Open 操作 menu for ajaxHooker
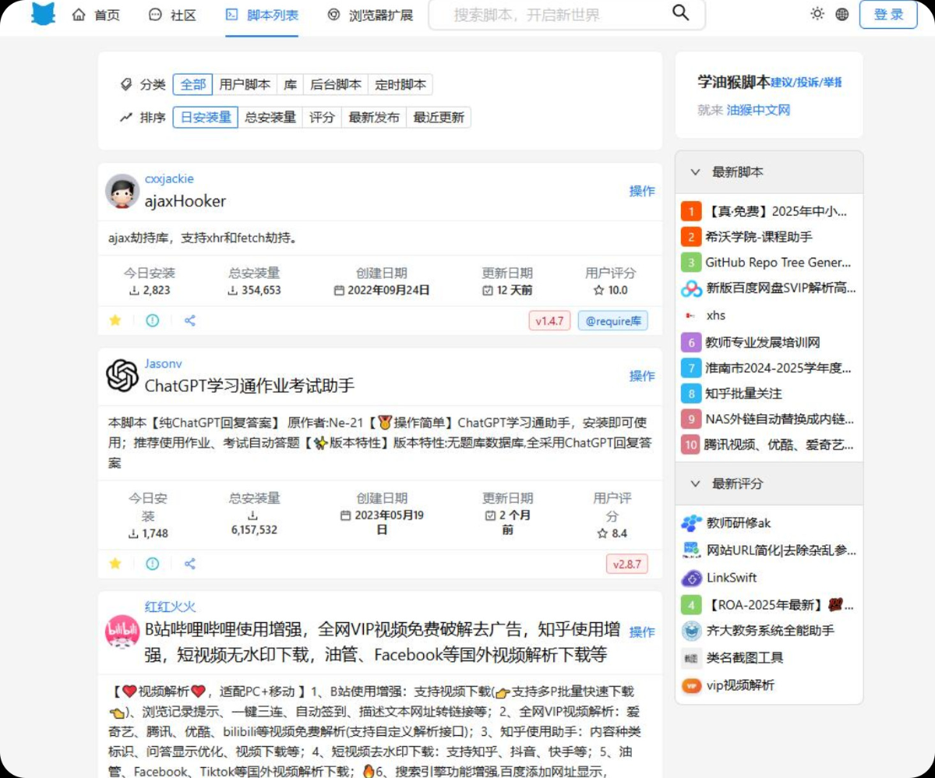 pyautogui.click(x=642, y=191)
